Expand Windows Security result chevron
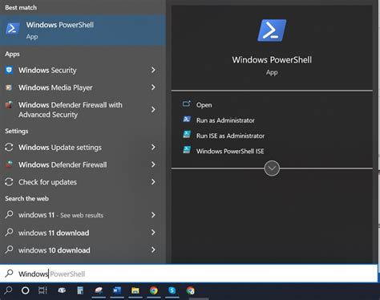This screenshot has height=300, width=380. coord(153,70)
